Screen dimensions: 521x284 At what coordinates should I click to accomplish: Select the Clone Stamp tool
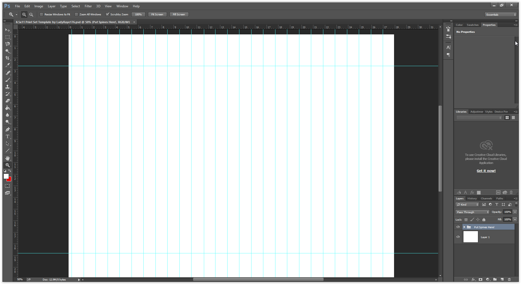point(8,87)
